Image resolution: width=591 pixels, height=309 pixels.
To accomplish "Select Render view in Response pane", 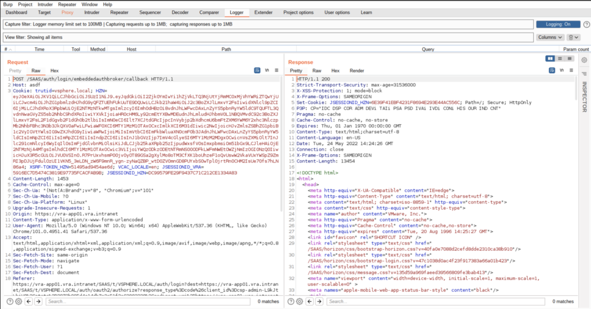I will tap(357, 71).
